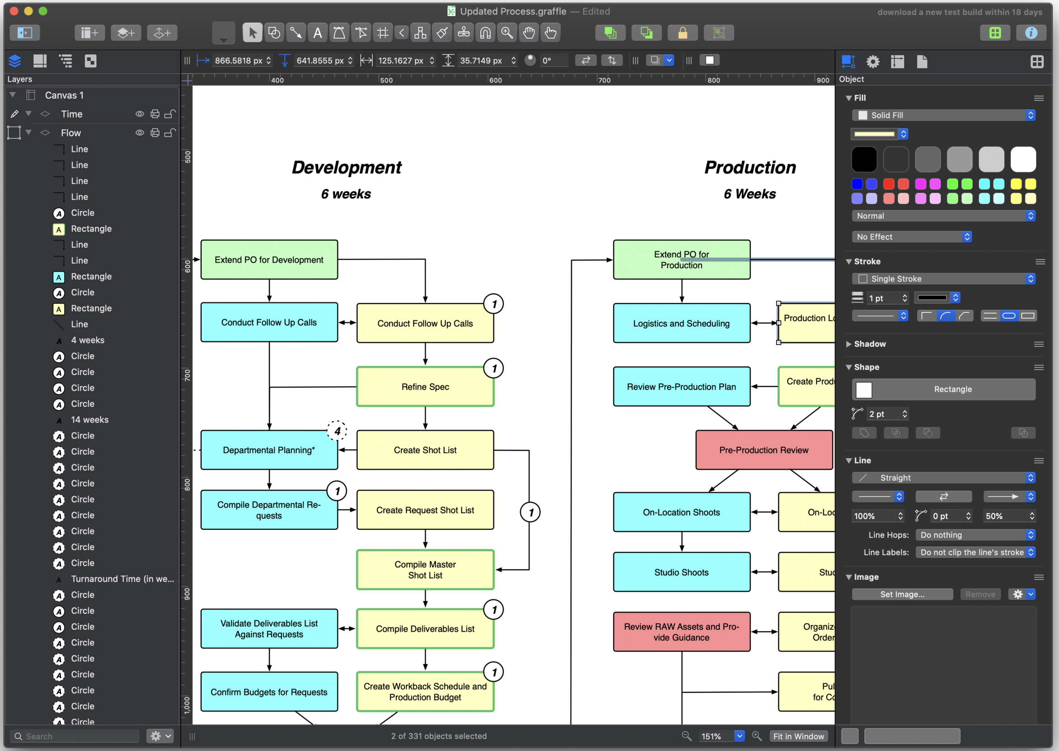The height and width of the screenshot is (751, 1059).
Task: Open the Style Brush tool
Action: pos(441,33)
